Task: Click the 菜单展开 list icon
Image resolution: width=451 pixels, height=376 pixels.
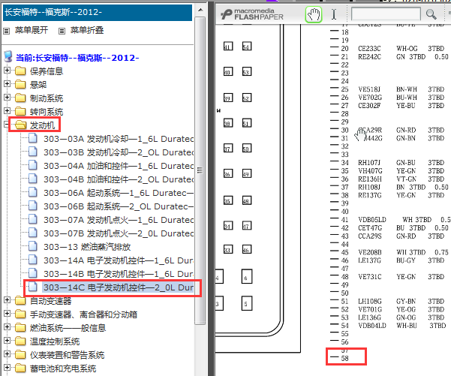Action: point(6,31)
